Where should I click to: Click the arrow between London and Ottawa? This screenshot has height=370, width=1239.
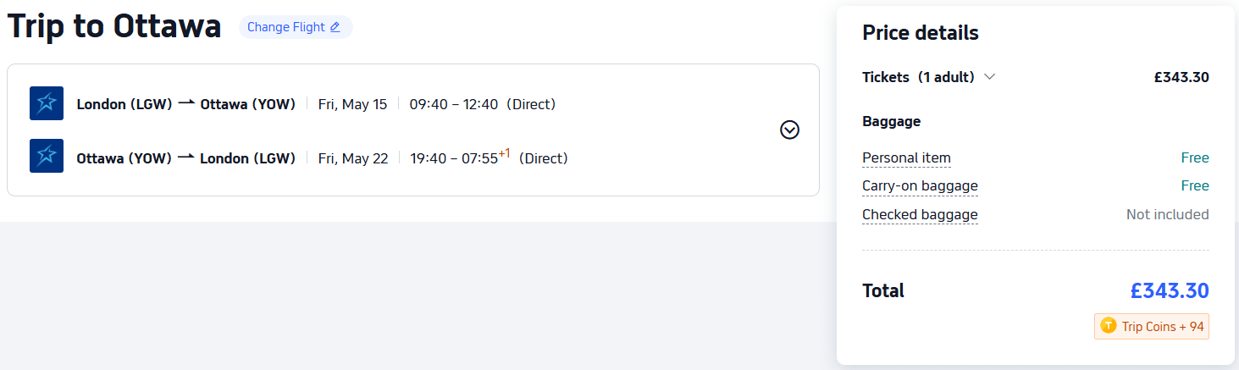(186, 103)
